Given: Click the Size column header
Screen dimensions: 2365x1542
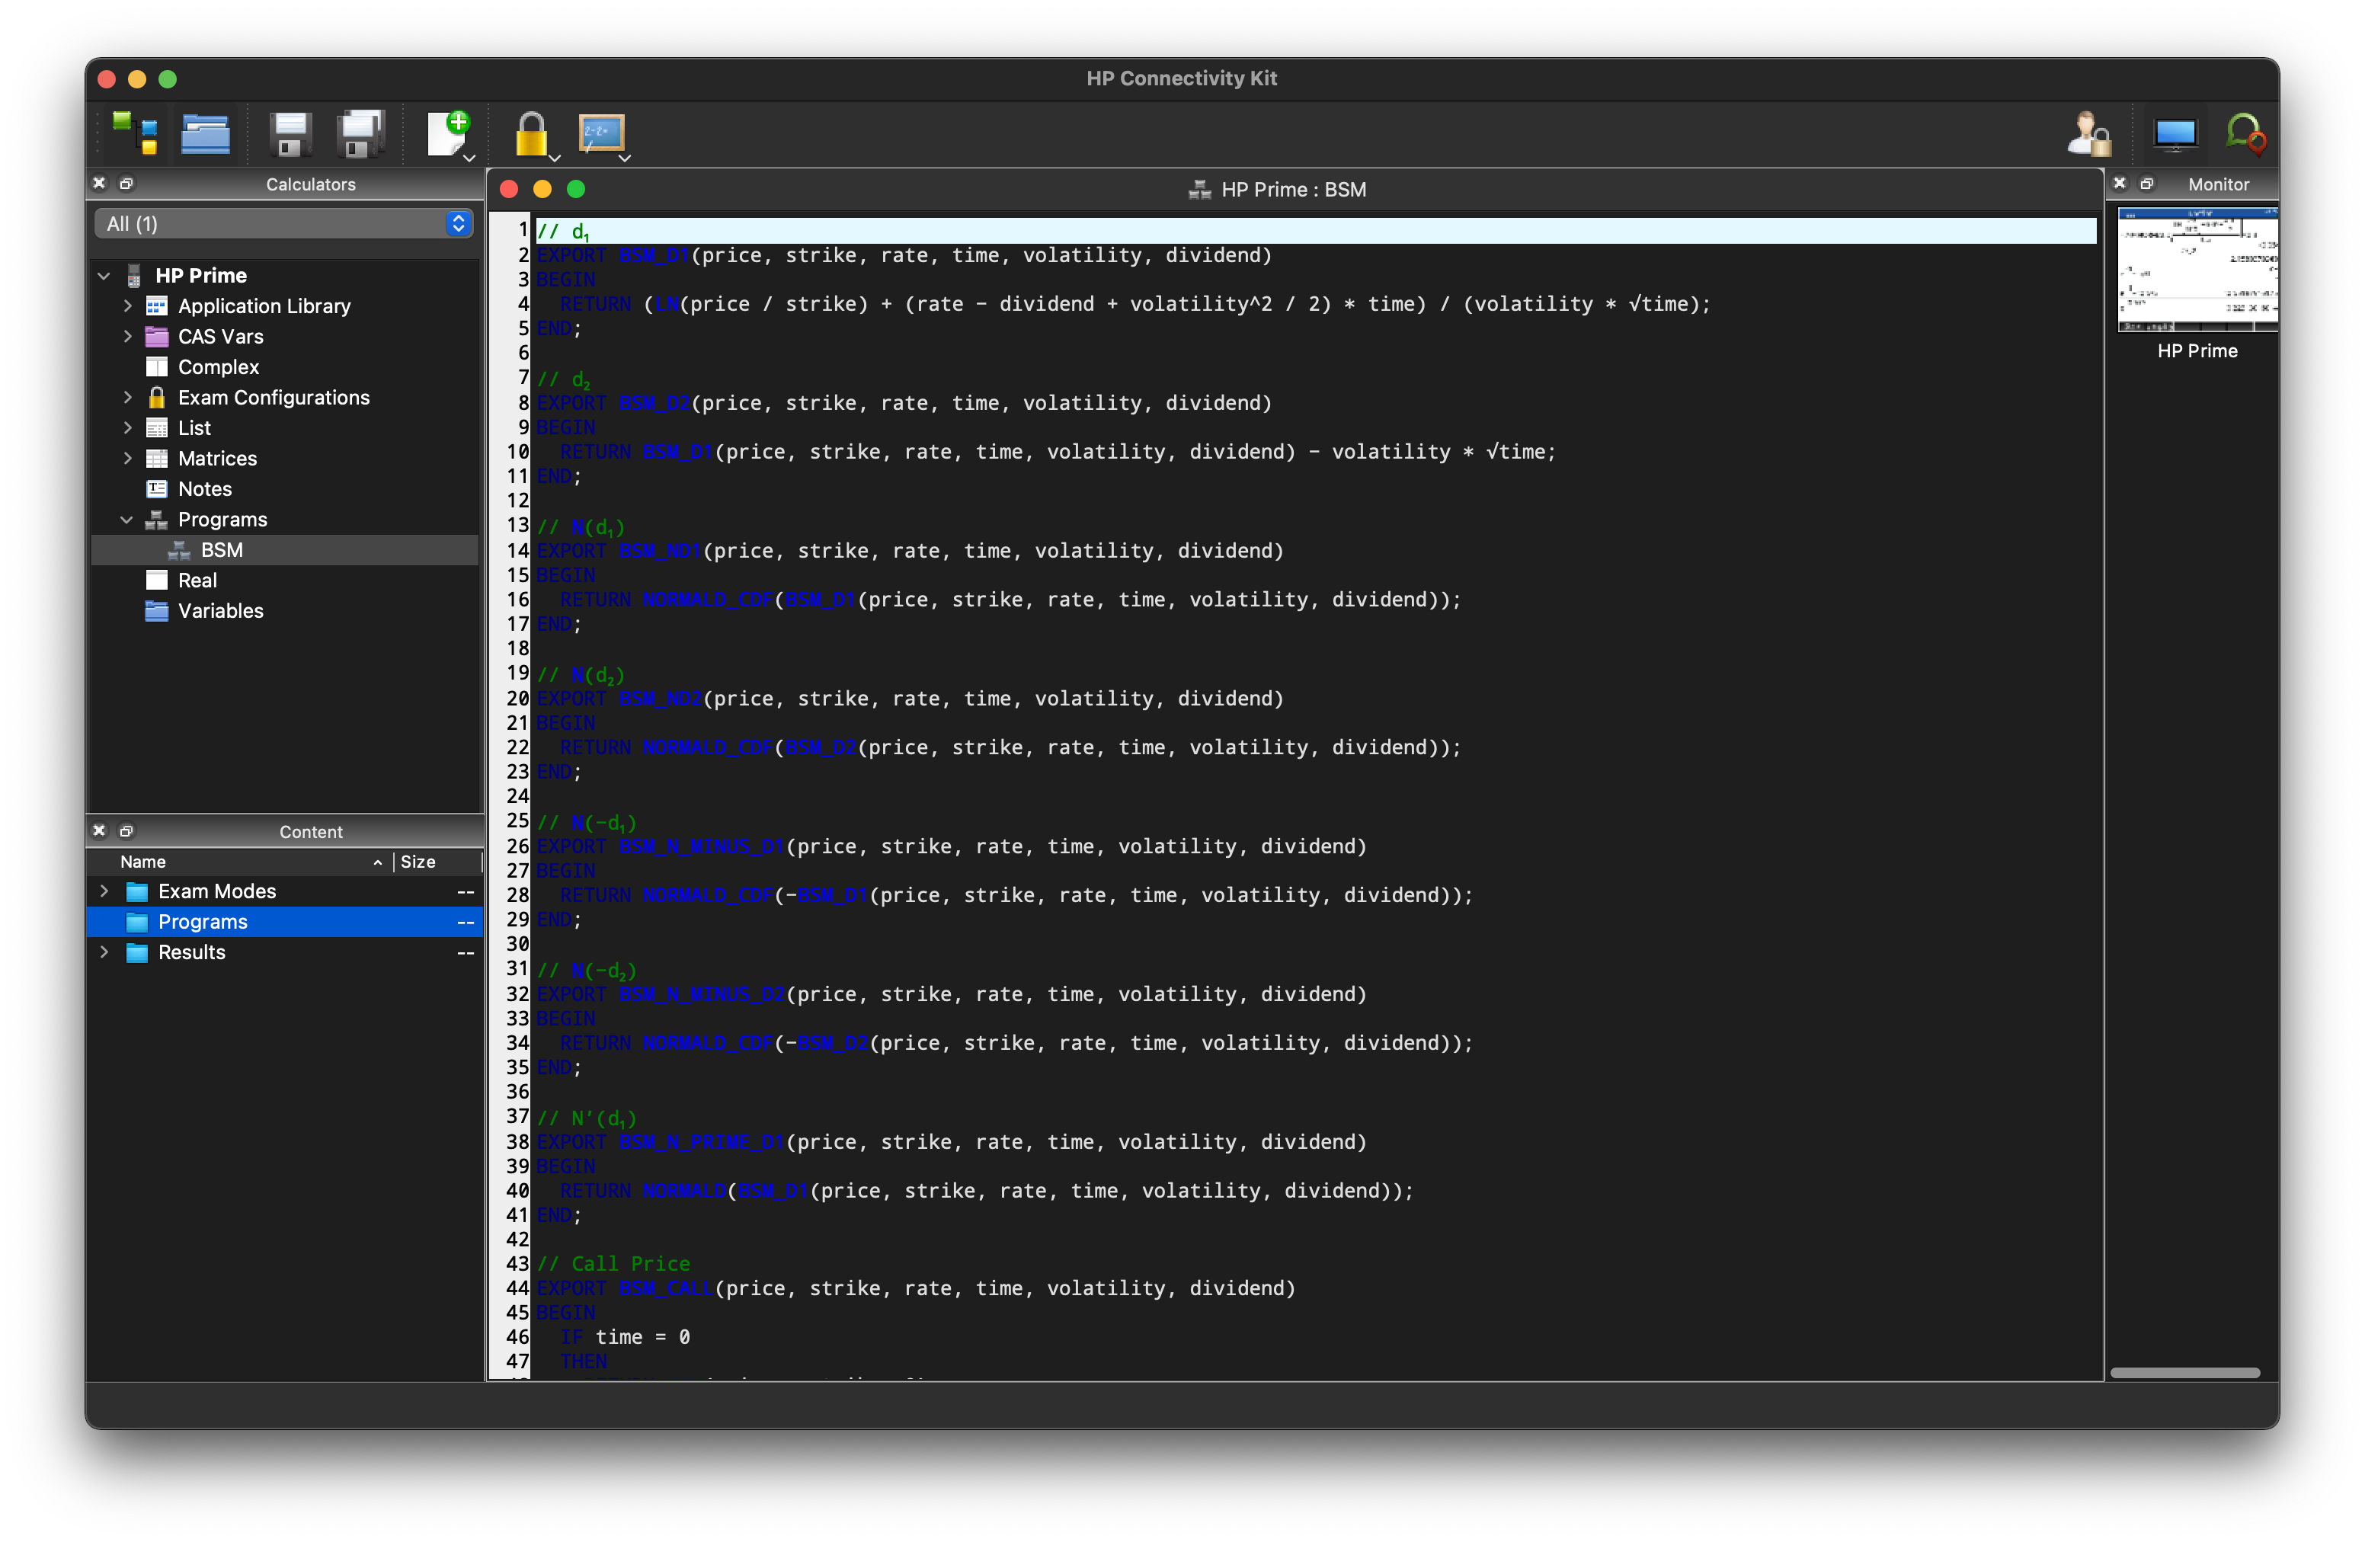Looking at the screenshot, I should pyautogui.click(x=418, y=862).
